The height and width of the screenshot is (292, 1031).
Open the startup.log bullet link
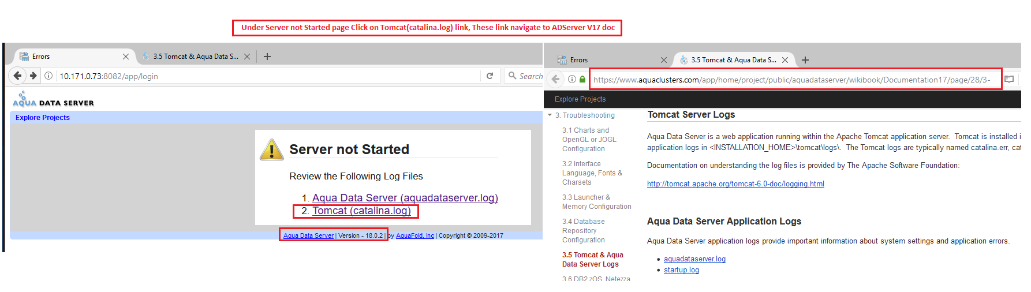coord(681,270)
